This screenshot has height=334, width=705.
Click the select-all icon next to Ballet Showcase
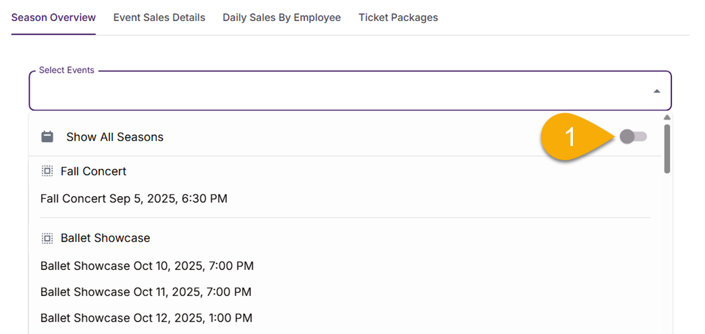point(47,238)
